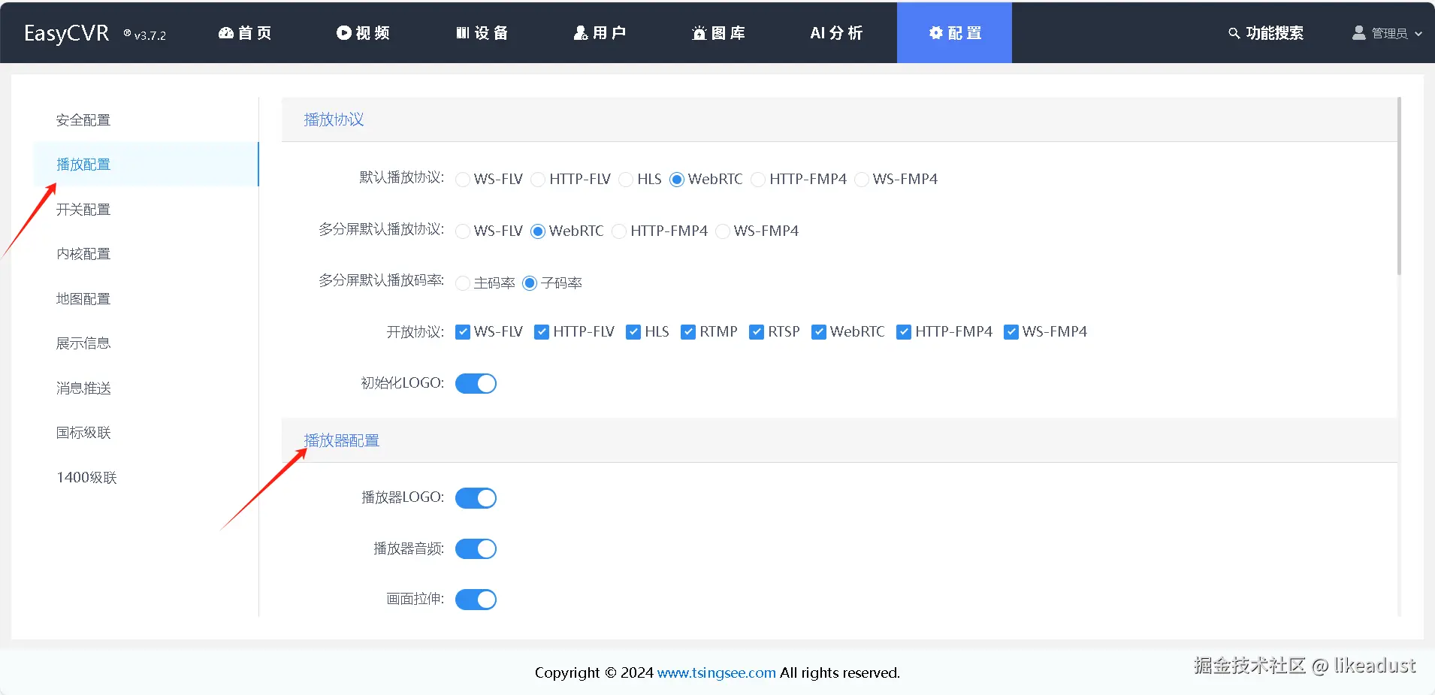Uncheck HLS in 开放协议

pos(633,332)
